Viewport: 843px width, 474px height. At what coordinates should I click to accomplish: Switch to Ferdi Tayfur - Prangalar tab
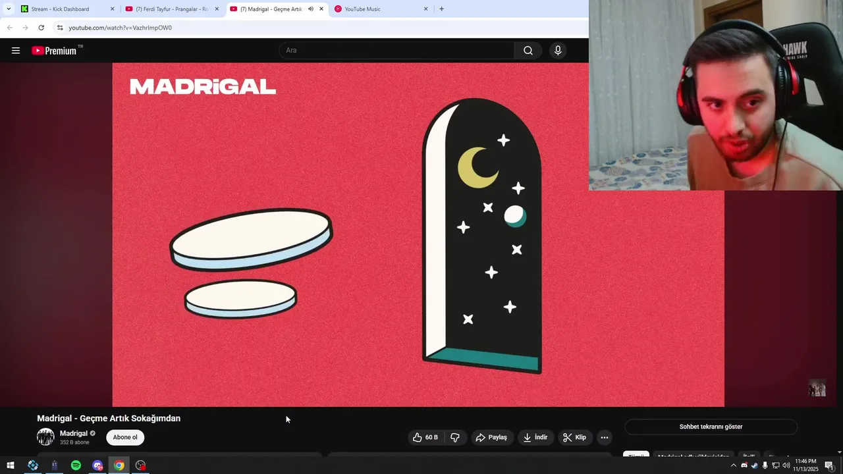[x=172, y=9]
